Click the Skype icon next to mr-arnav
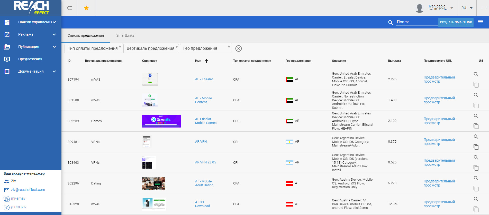The height and width of the screenshot is (215, 489). [7, 199]
